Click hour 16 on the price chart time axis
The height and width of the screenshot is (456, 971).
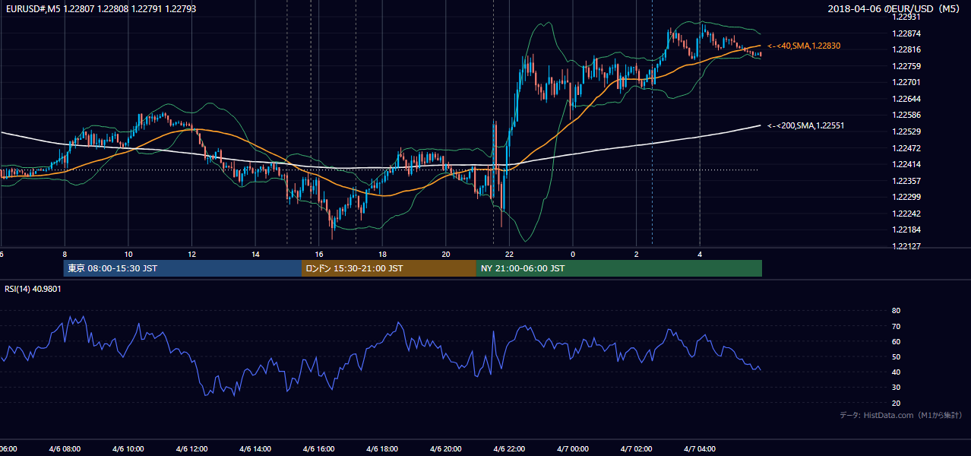(319, 254)
